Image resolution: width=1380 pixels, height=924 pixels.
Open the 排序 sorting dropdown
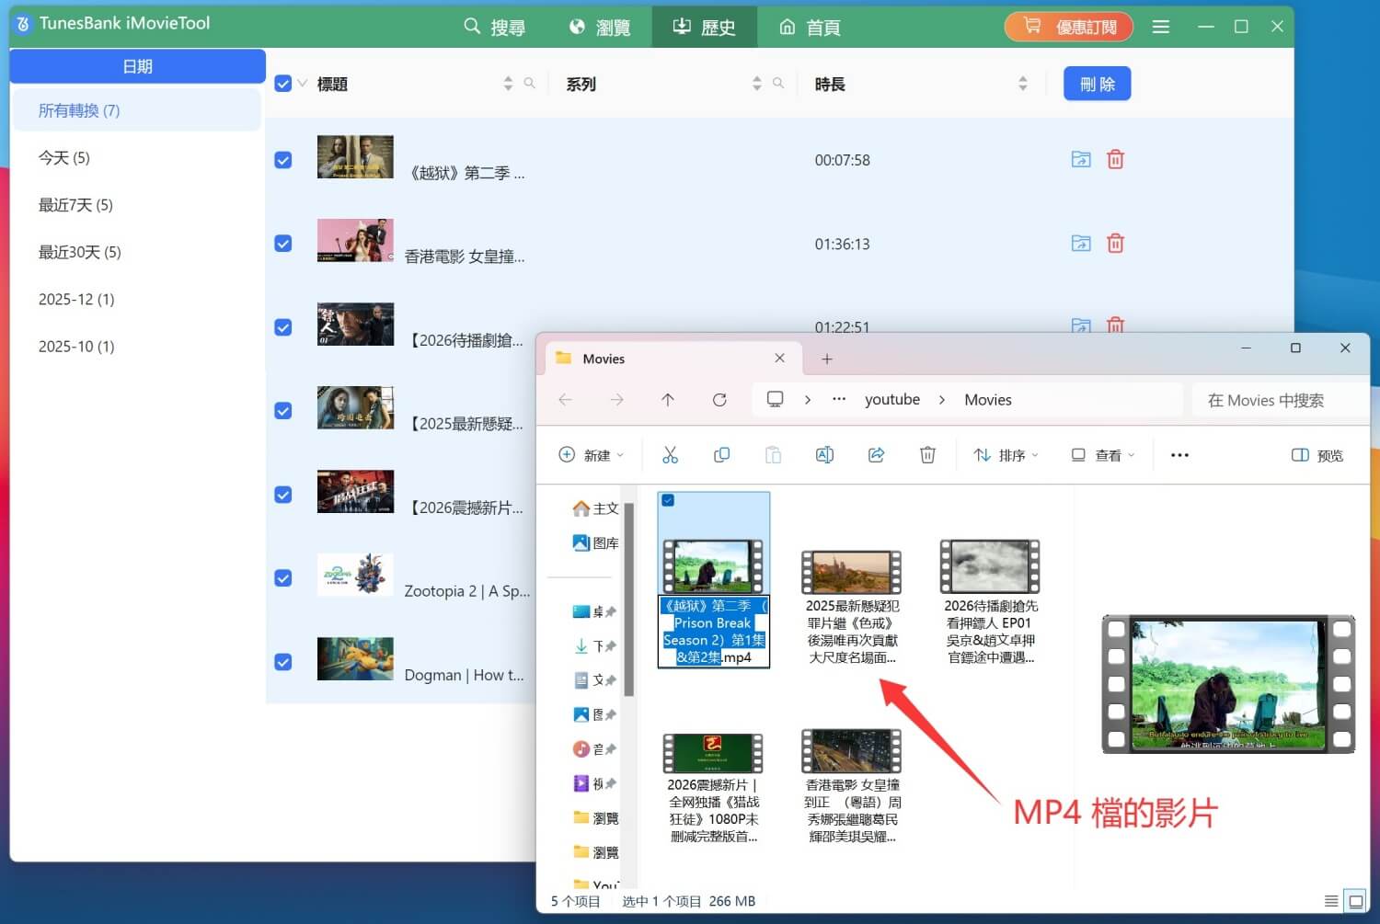pyautogui.click(x=1005, y=454)
